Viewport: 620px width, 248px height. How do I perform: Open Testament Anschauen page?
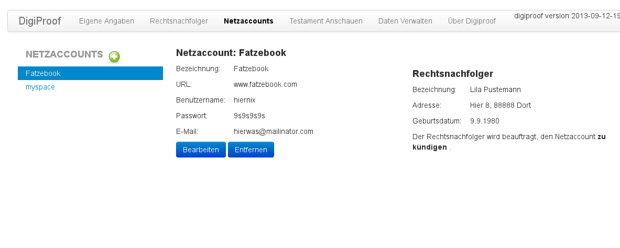pyautogui.click(x=326, y=21)
